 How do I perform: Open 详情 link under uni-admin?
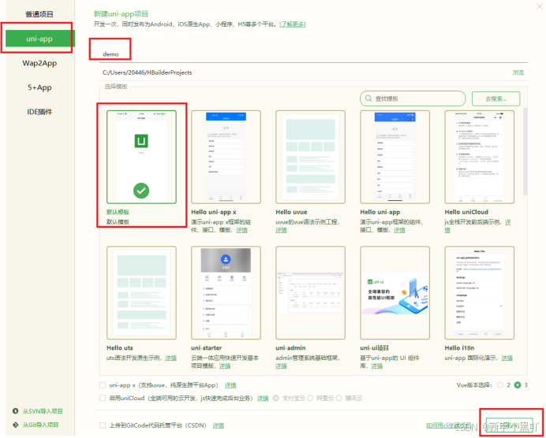(x=281, y=366)
